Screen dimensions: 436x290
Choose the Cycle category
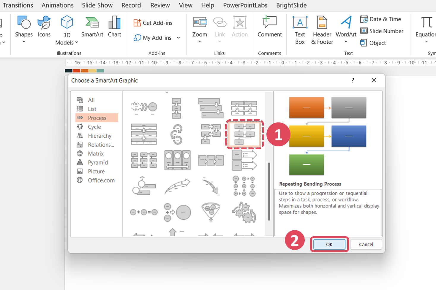click(x=97, y=127)
